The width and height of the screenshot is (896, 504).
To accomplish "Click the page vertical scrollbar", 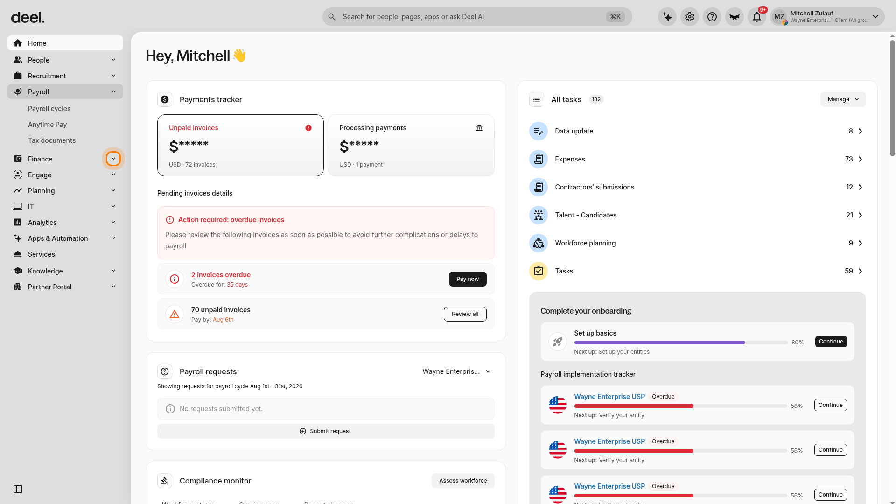I will 892,98.
